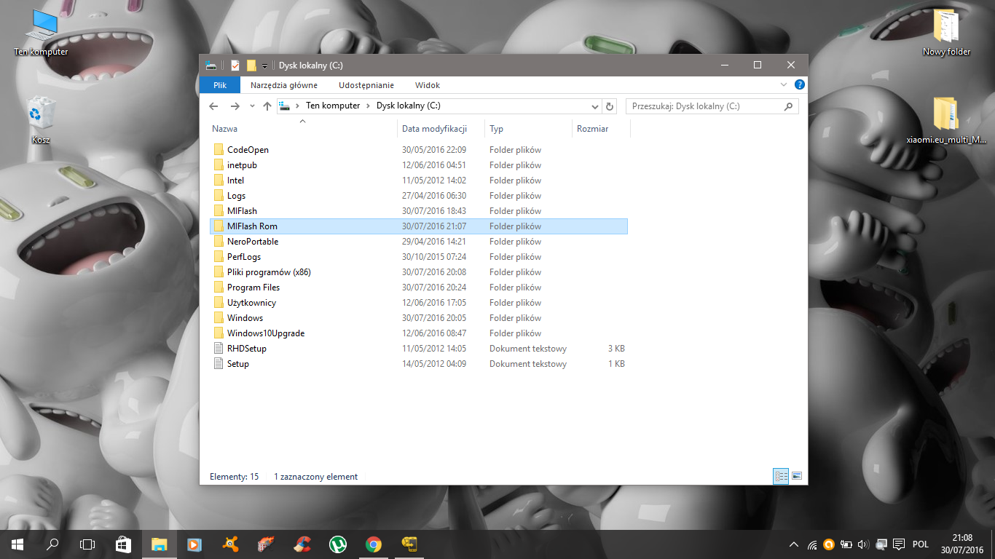Select the Windows10Upgrade folder
The width and height of the screenshot is (995, 559).
[x=265, y=333]
